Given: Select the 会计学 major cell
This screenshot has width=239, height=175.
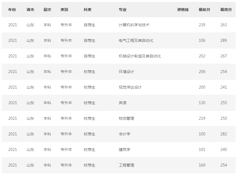Looking at the screenshot, I should [125, 134].
